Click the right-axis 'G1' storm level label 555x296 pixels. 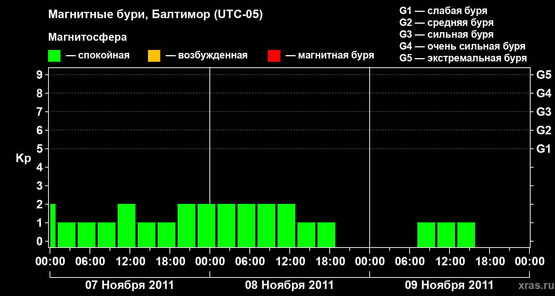point(544,149)
